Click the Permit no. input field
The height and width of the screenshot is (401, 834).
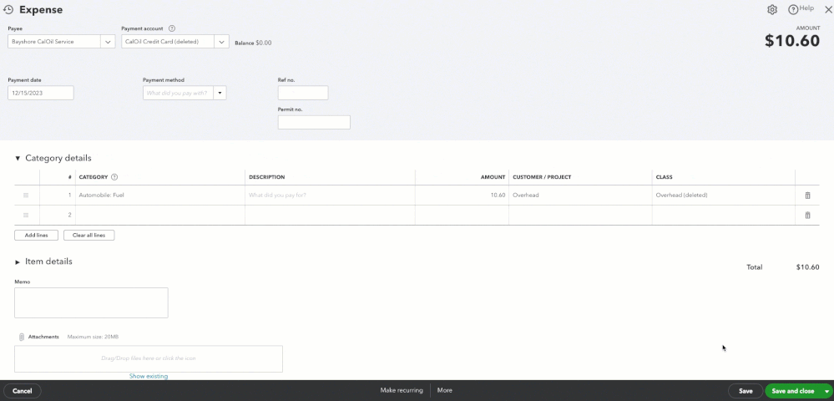point(314,122)
